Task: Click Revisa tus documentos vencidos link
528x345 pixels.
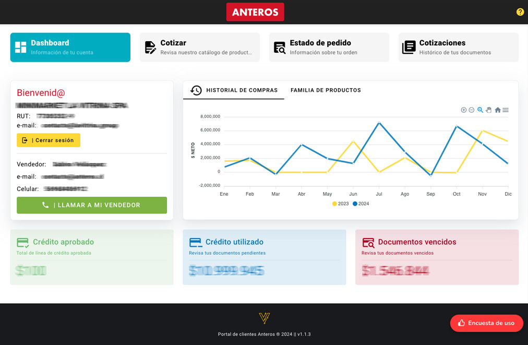Action: coord(398,253)
